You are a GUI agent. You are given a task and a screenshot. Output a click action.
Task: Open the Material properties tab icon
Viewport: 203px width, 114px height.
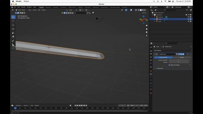coord(151,89)
